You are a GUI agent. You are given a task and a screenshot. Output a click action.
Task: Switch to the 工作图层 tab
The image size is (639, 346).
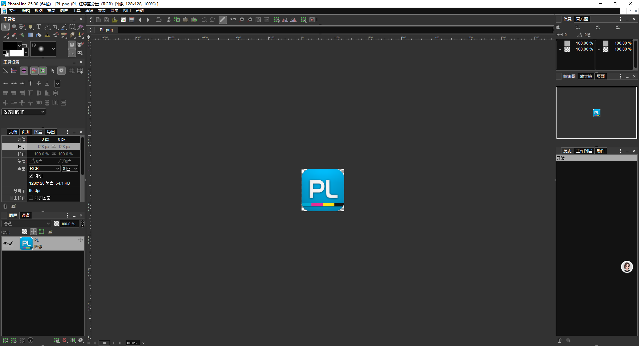coord(584,151)
